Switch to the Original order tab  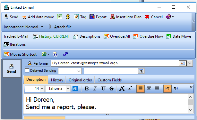coord(80,80)
